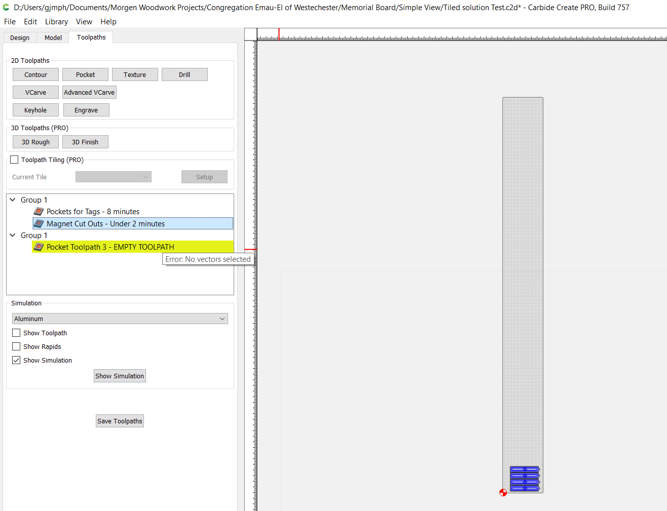Select the second Group 1 label
Screen dimensions: 667x511
[x=34, y=235]
